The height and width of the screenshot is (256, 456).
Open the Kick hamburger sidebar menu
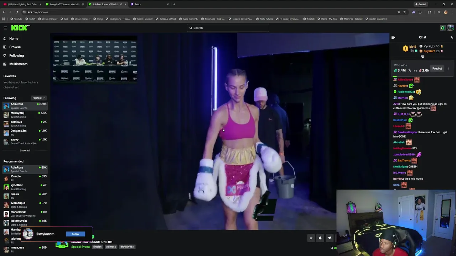(x=5, y=28)
